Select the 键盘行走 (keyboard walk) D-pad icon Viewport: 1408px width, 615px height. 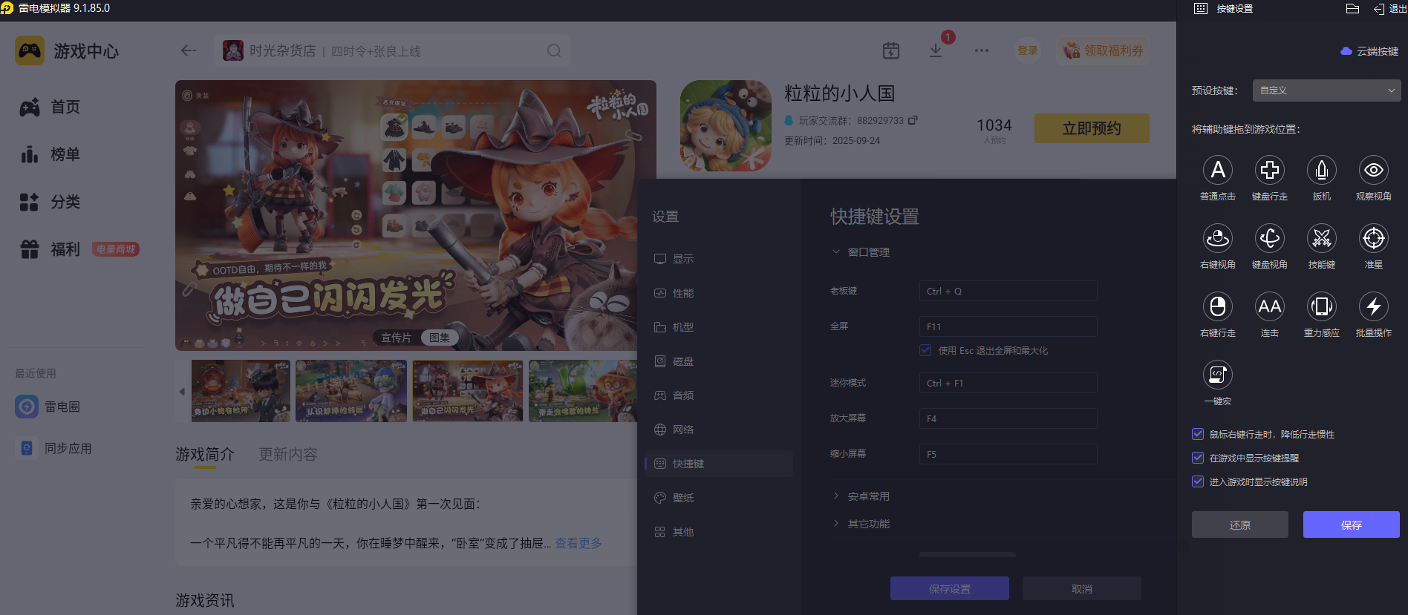1270,170
